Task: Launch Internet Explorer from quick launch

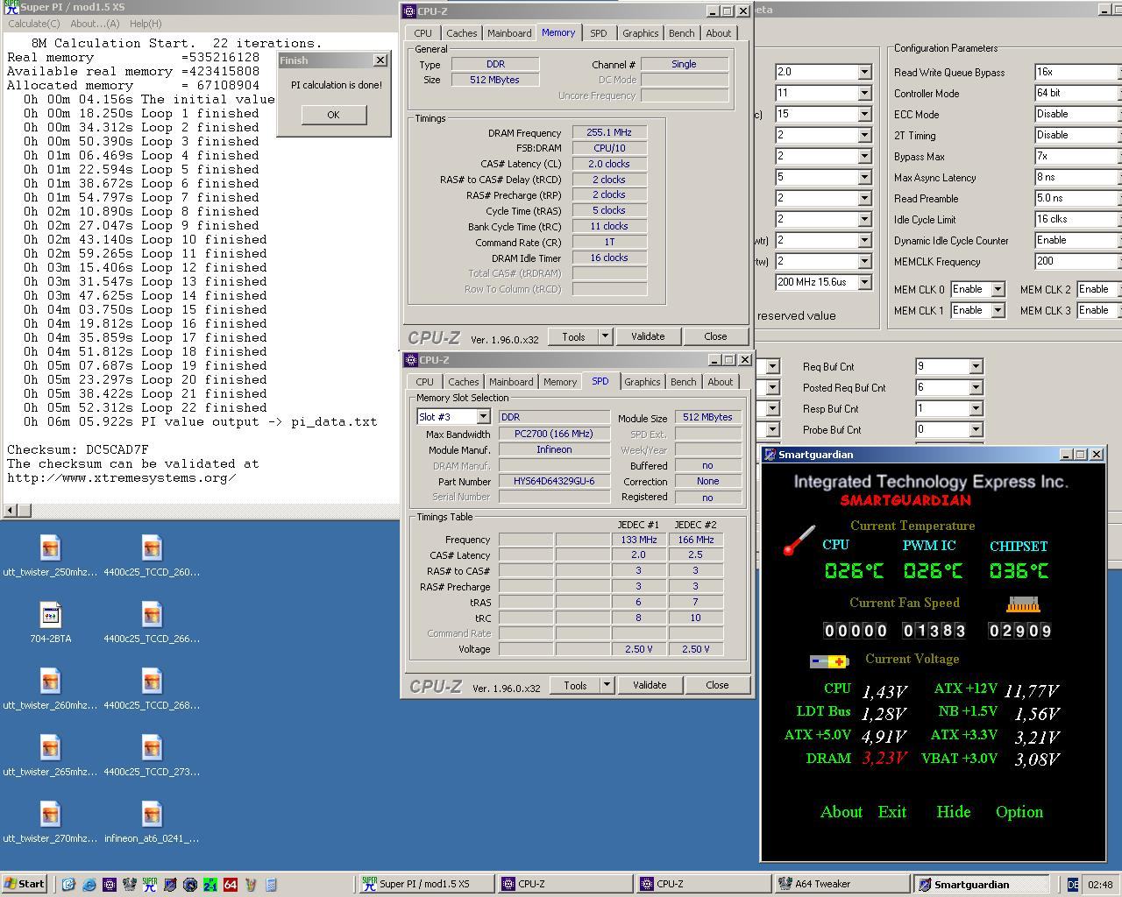Action: coord(89,885)
